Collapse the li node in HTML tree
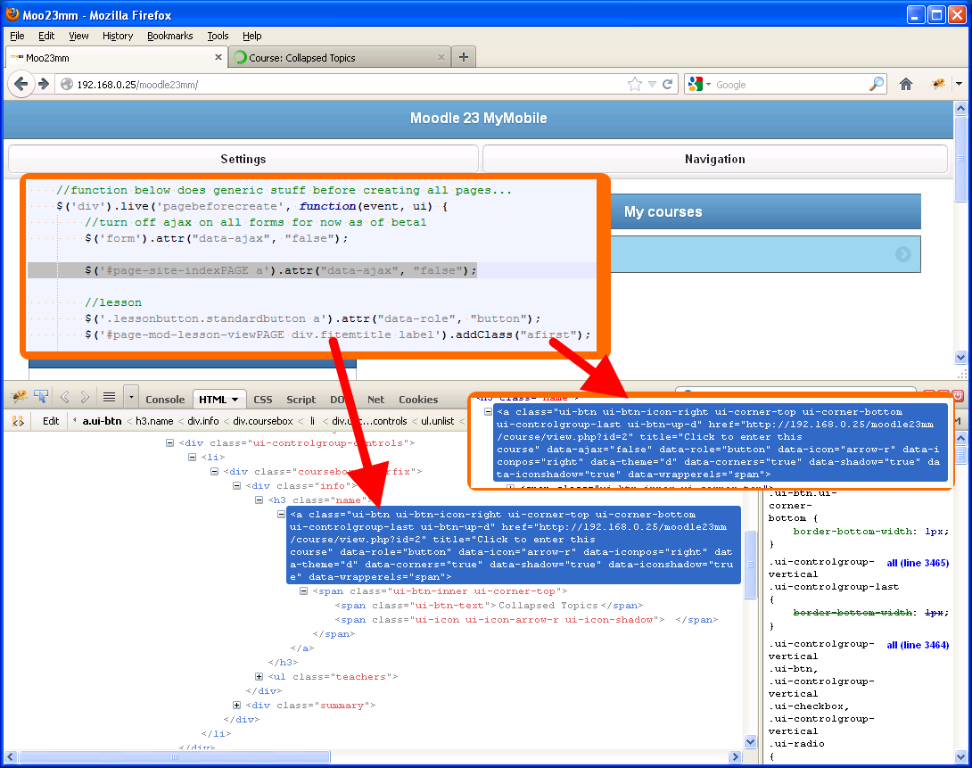The image size is (972, 768). click(x=192, y=457)
